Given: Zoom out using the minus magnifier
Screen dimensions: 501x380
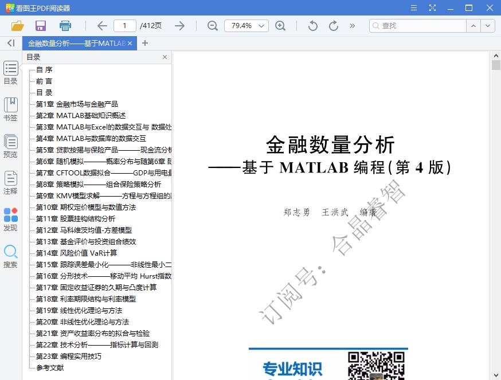Looking at the screenshot, I should click(213, 26).
